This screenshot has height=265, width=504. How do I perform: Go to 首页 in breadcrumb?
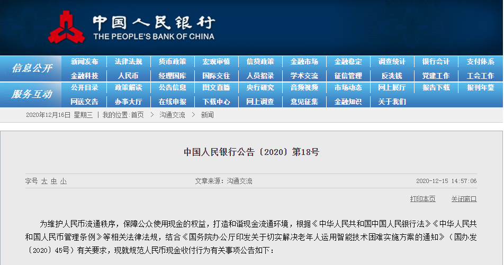click(x=137, y=115)
